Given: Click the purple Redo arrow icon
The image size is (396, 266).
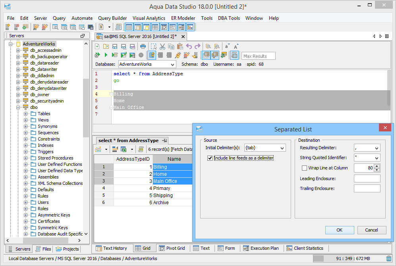Looking at the screenshot, I should [197, 46].
